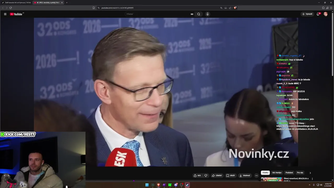Open the Windows Start menu
Viewport: 334px width, 188px height.
pos(147,185)
